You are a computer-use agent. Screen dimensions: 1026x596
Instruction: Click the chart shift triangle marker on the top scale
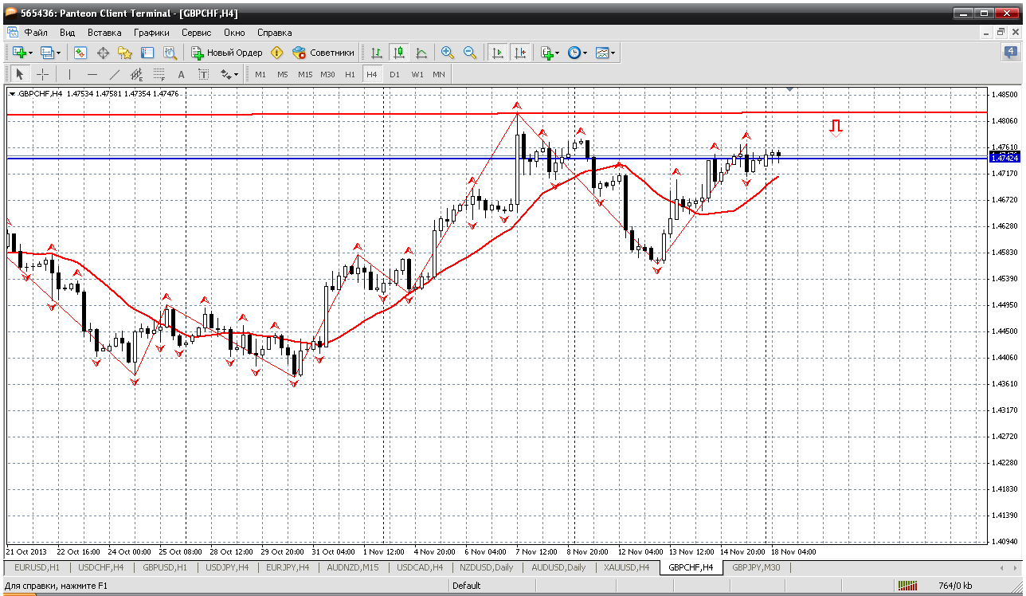tap(789, 89)
